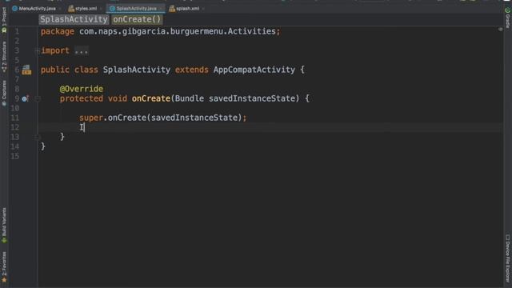Click the inspection indicator at editor top-right

point(500,30)
